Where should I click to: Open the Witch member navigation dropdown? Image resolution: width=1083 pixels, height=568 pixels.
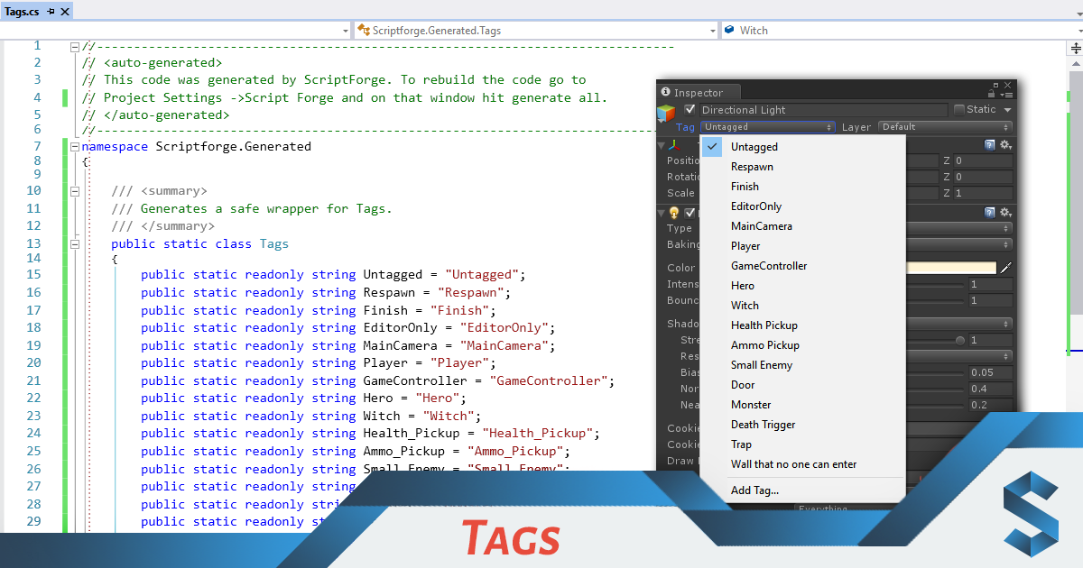point(902,30)
